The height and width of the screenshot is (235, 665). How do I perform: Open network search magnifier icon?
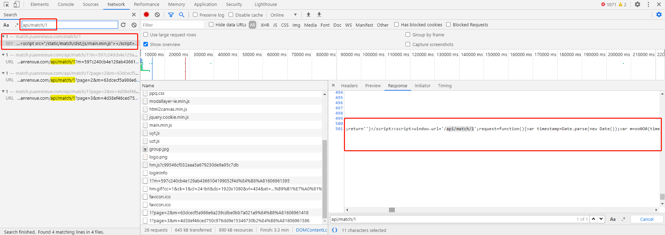pos(181,15)
